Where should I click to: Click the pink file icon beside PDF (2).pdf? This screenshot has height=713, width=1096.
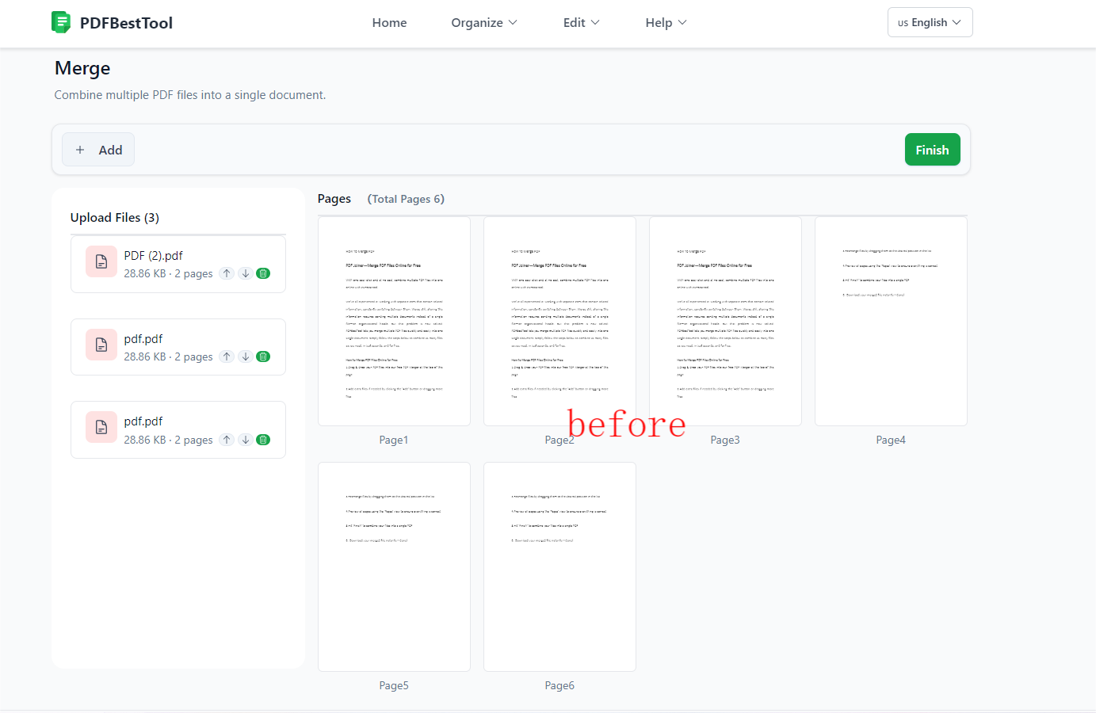101,261
